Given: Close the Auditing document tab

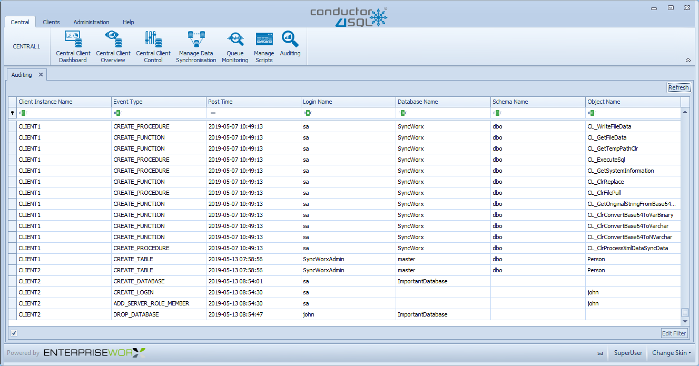Looking at the screenshot, I should point(41,75).
